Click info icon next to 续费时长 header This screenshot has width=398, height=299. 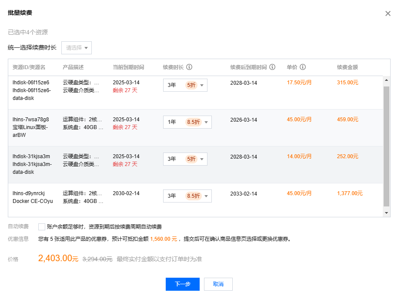point(189,67)
